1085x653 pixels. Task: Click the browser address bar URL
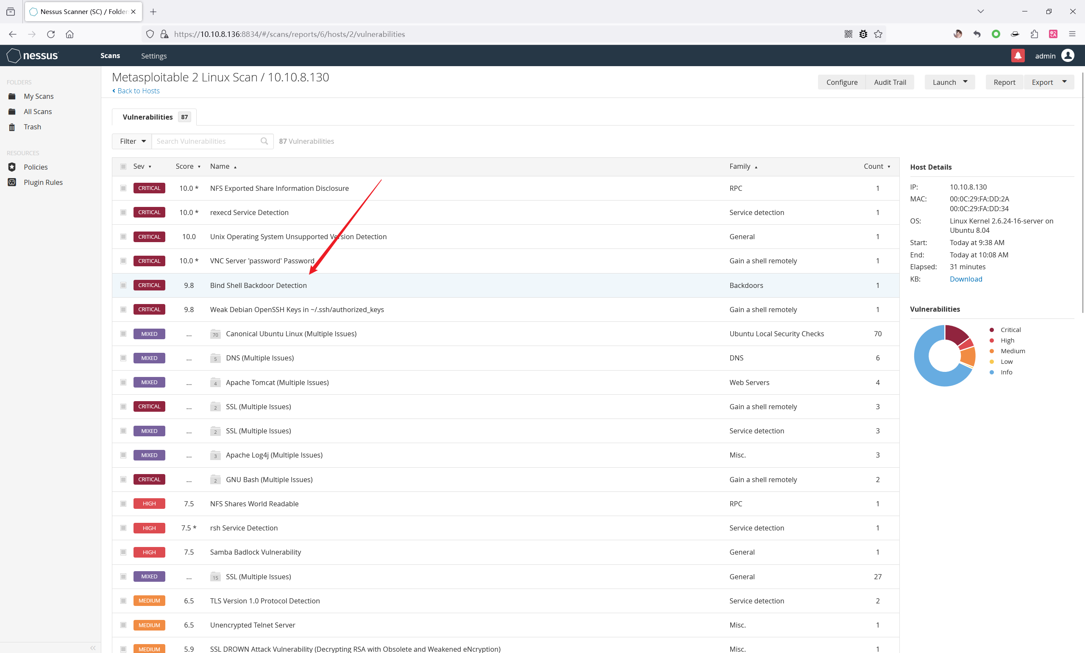(289, 34)
